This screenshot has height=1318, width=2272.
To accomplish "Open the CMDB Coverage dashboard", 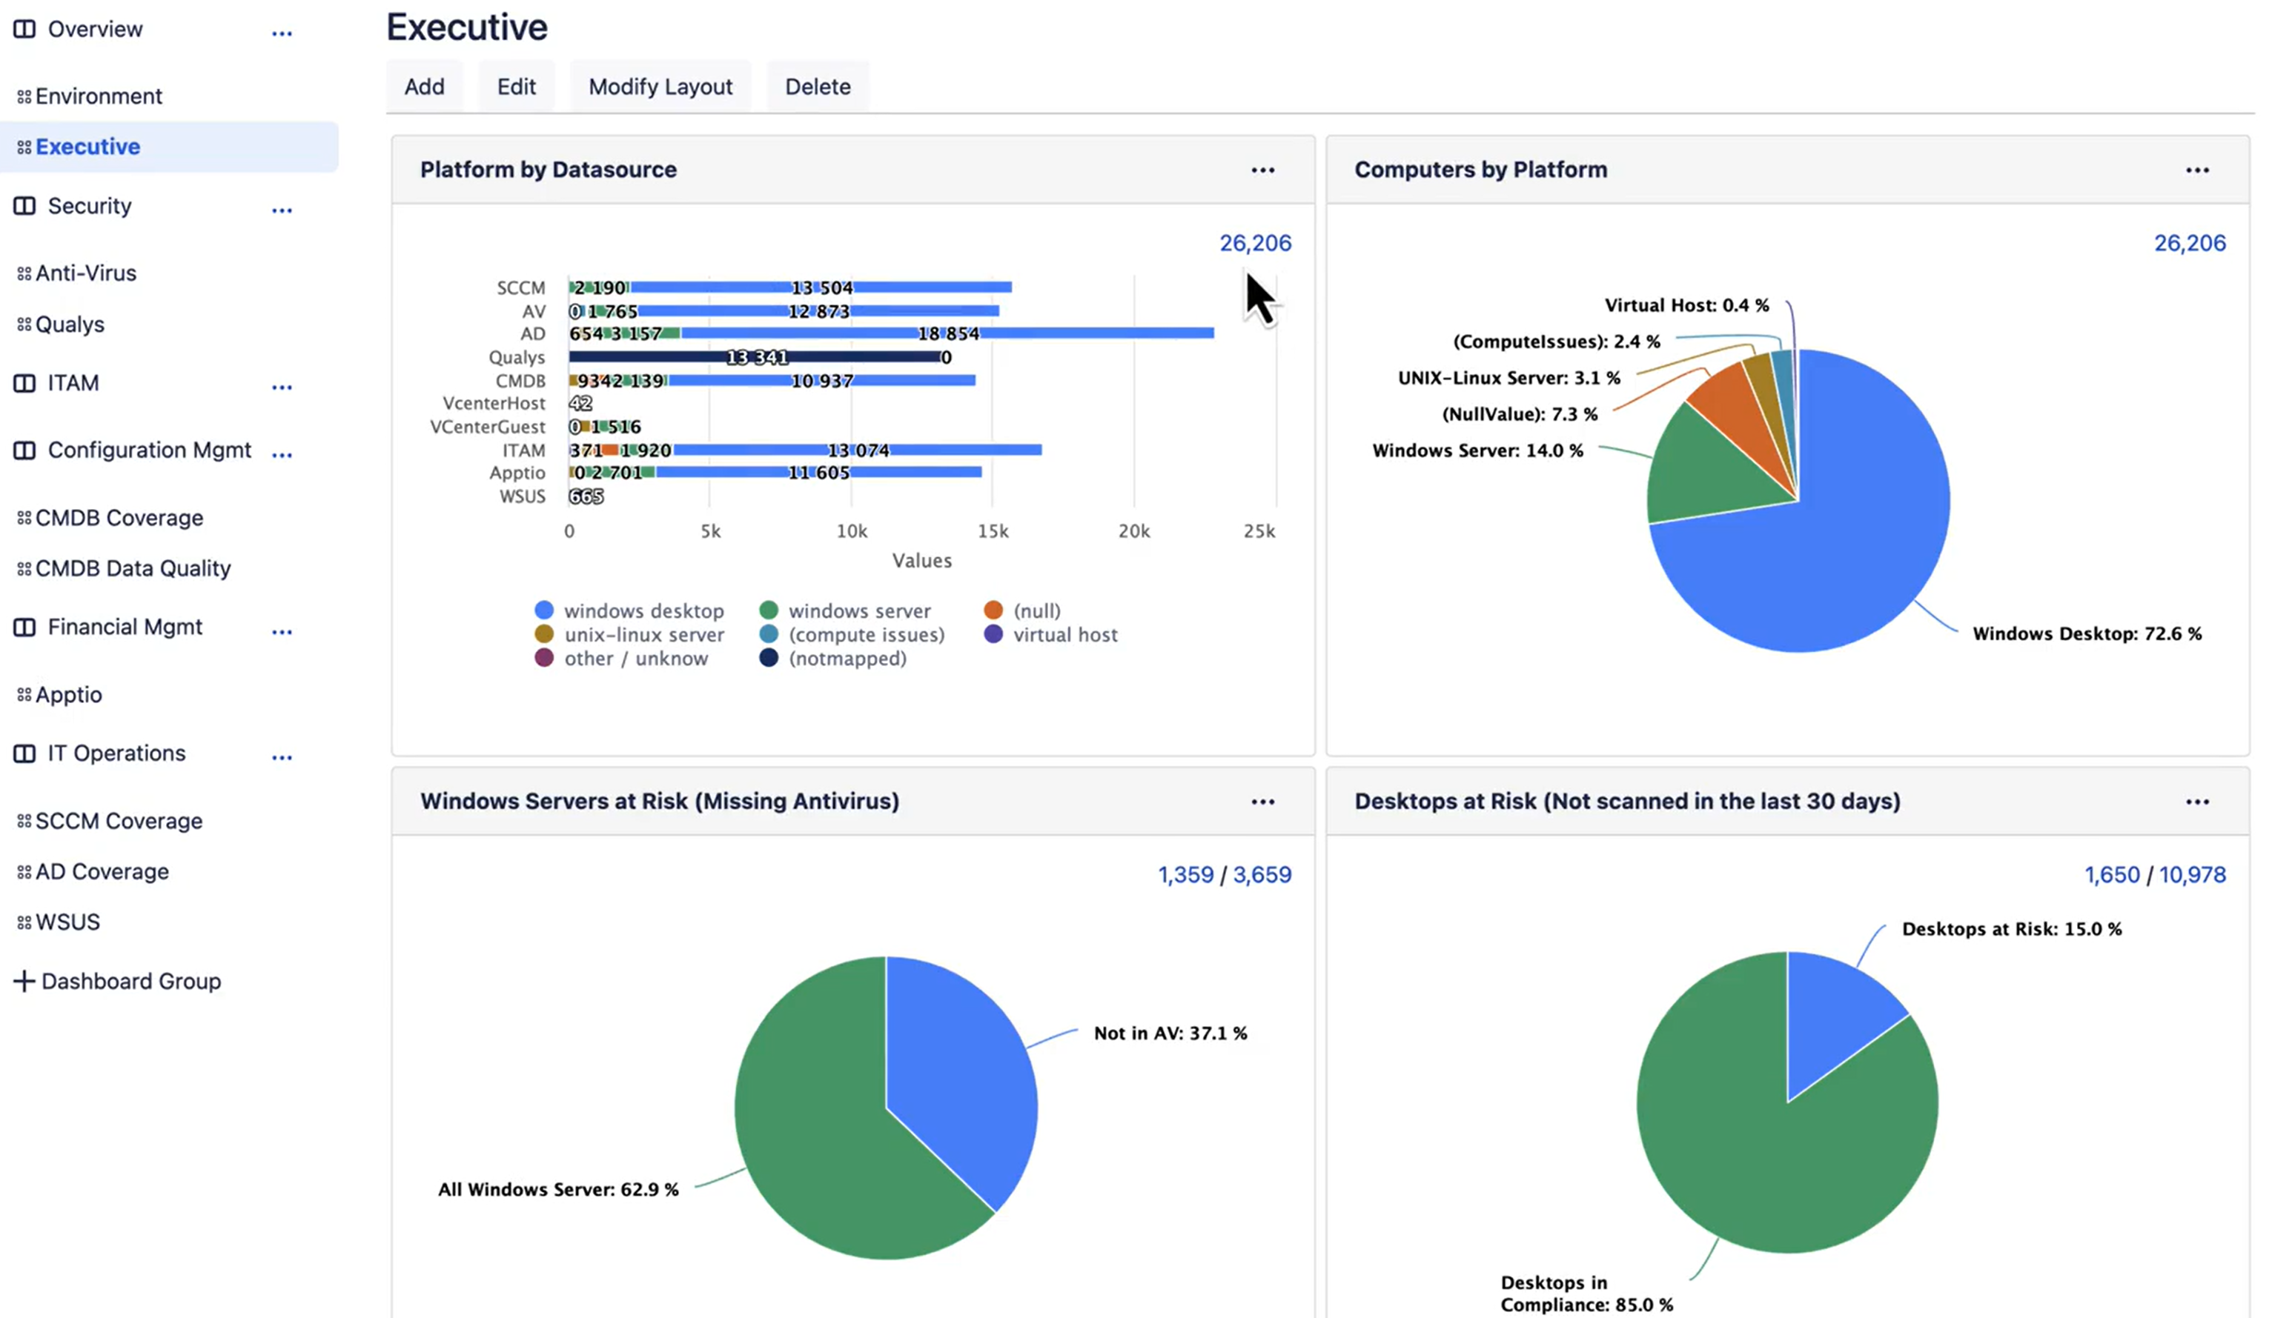I will (119, 518).
